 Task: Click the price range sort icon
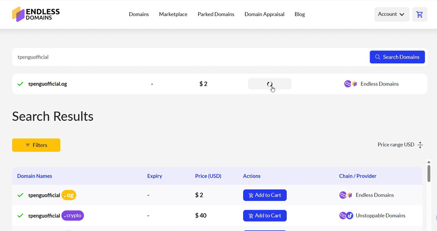[x=420, y=145]
